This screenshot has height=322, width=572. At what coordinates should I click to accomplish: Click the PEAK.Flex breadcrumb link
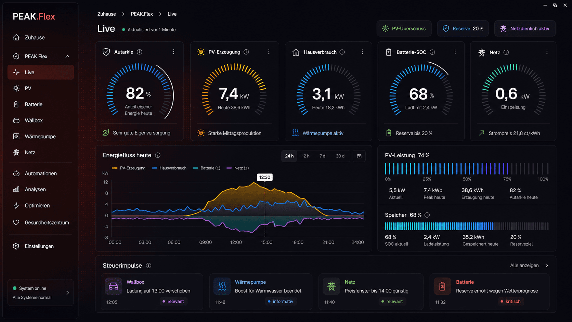(x=142, y=14)
